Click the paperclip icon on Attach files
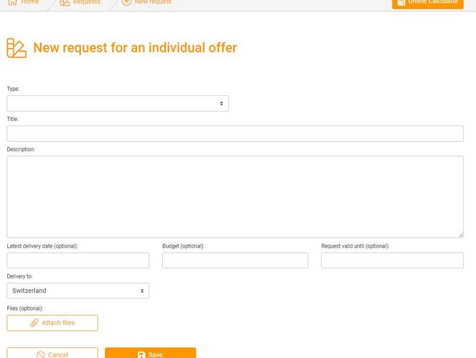 [x=34, y=323]
